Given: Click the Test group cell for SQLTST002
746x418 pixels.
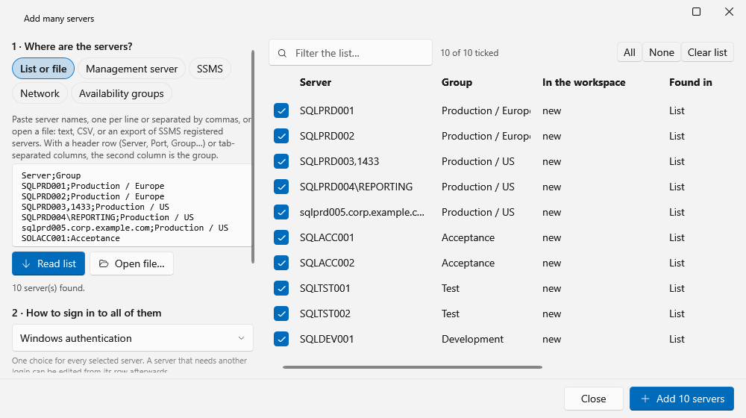Looking at the screenshot, I should point(451,313).
